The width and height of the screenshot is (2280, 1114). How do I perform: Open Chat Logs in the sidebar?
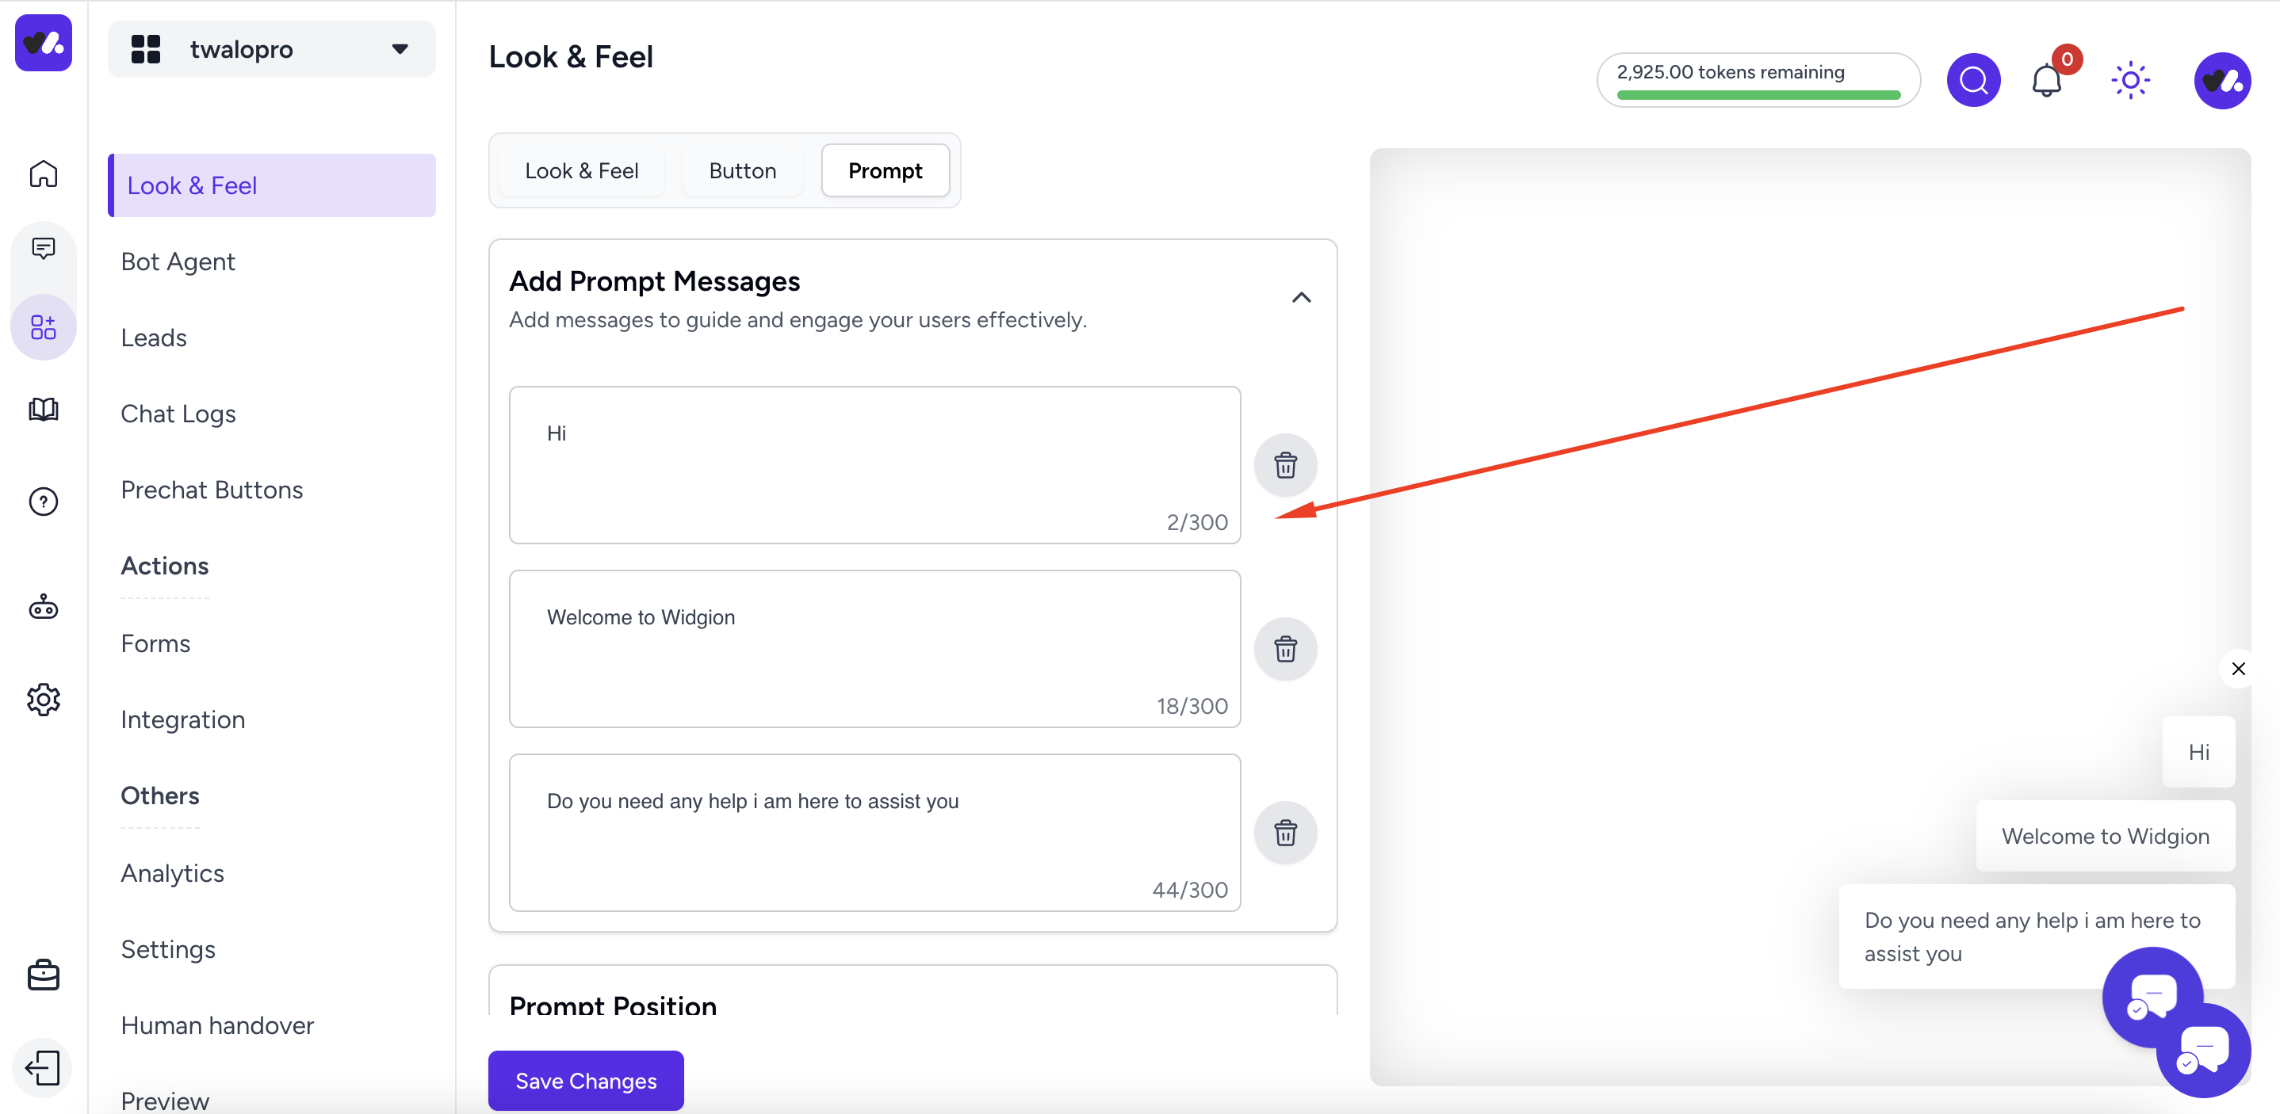[x=178, y=414]
